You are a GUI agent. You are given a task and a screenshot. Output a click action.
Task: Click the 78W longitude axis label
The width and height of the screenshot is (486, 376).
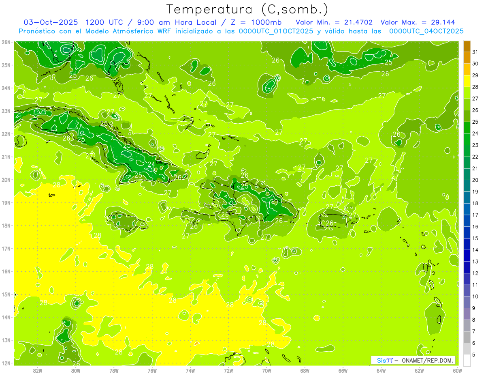pyautogui.click(x=114, y=370)
